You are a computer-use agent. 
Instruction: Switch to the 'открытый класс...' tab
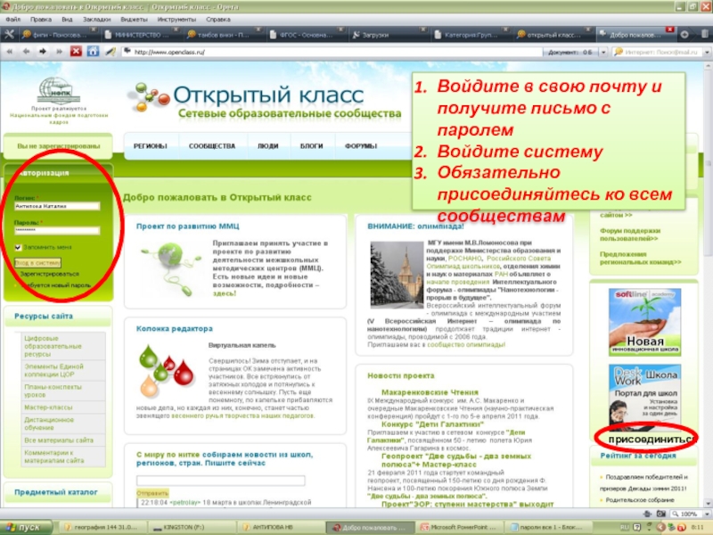tap(553, 35)
